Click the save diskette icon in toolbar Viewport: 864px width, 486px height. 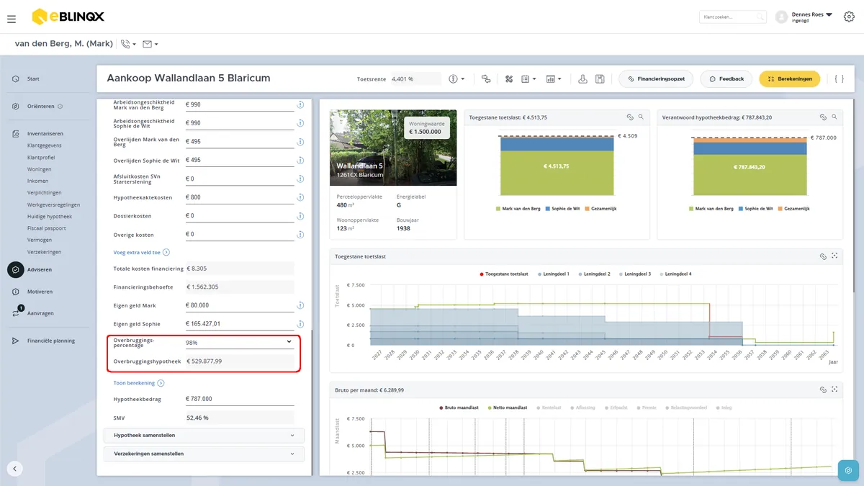(599, 78)
